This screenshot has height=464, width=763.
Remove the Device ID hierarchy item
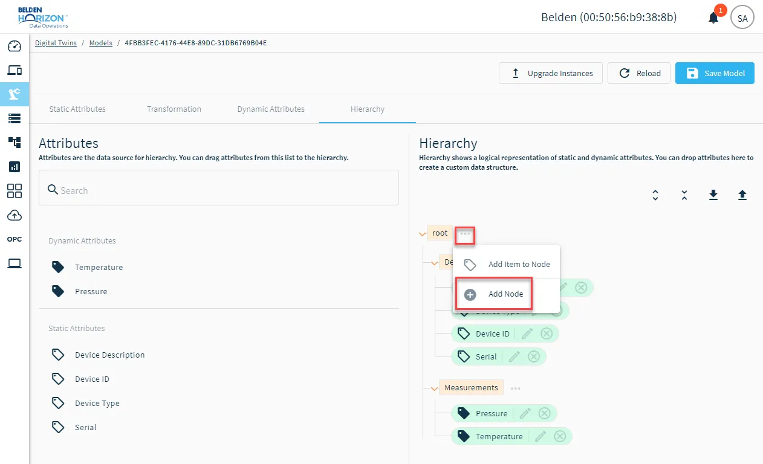(x=547, y=333)
